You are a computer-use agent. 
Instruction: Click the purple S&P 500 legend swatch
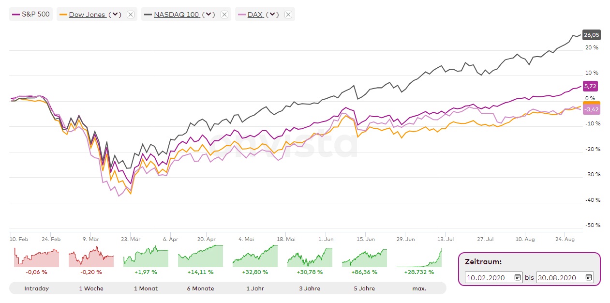point(16,15)
